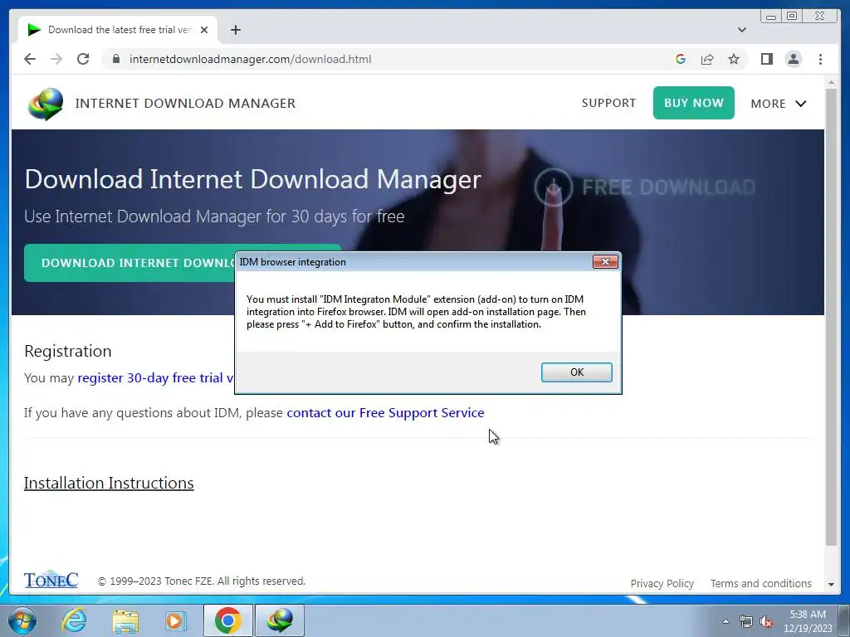
Task: Open register 30-day free trial link
Action: [155, 377]
